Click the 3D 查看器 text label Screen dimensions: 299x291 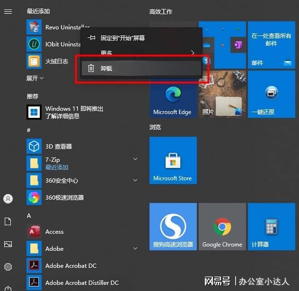(x=59, y=147)
